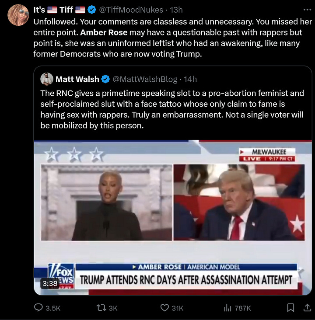Open the @TiffMoodNukes handle link
Image resolution: width=315 pixels, height=320 pixels.
tap(131, 10)
